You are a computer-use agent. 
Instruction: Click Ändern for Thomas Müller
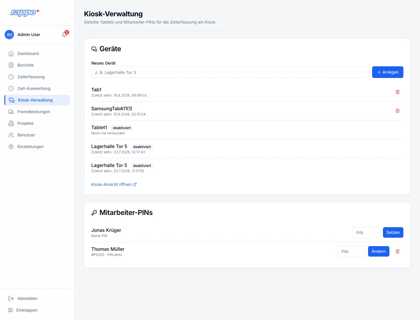coord(379,251)
